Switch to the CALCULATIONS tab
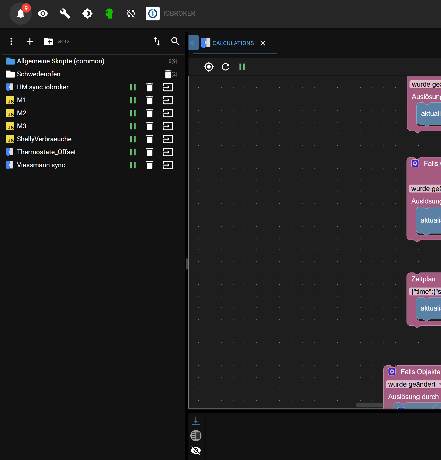Image resolution: width=441 pixels, height=460 pixels. tap(233, 43)
